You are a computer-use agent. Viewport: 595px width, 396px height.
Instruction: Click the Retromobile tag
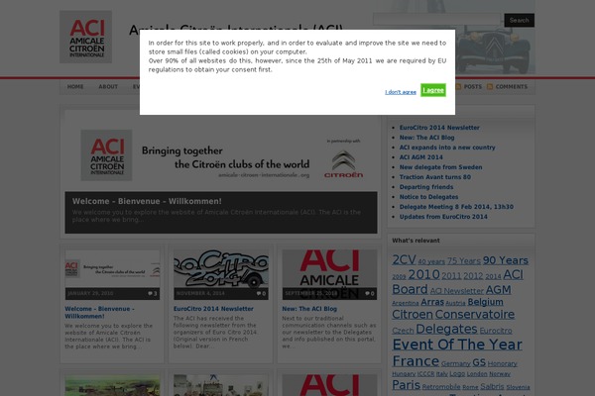pos(441,387)
